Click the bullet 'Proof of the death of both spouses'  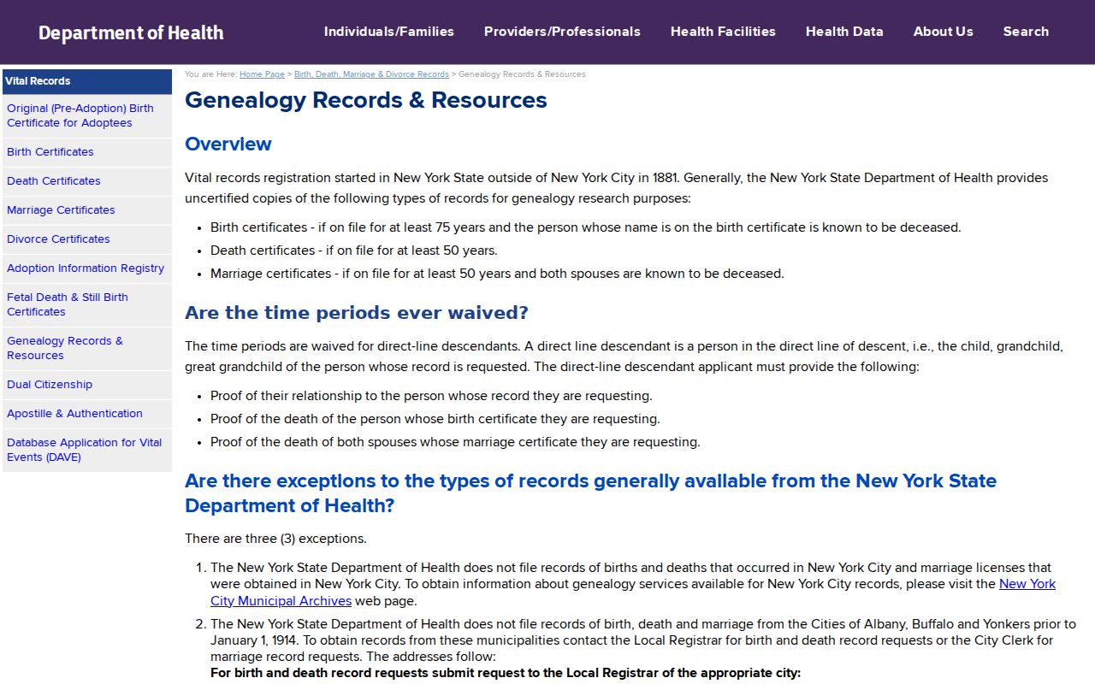[x=455, y=442]
